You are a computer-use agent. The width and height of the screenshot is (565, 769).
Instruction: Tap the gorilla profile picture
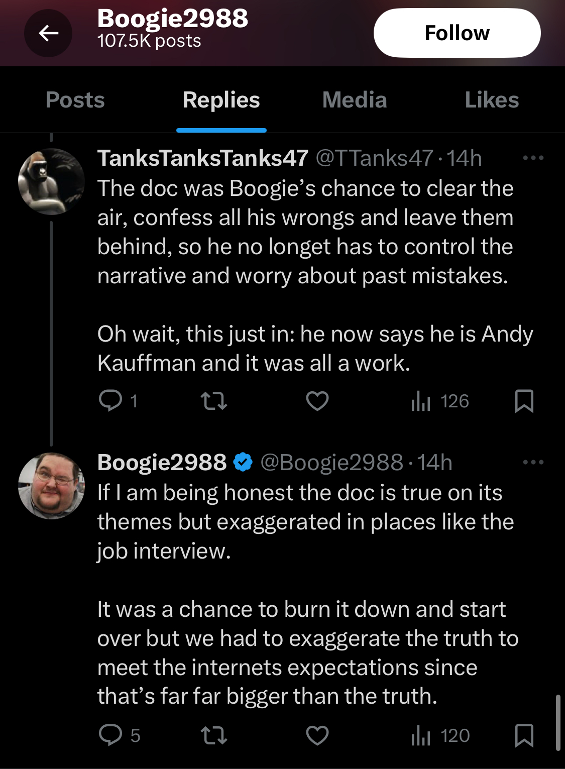click(x=51, y=182)
